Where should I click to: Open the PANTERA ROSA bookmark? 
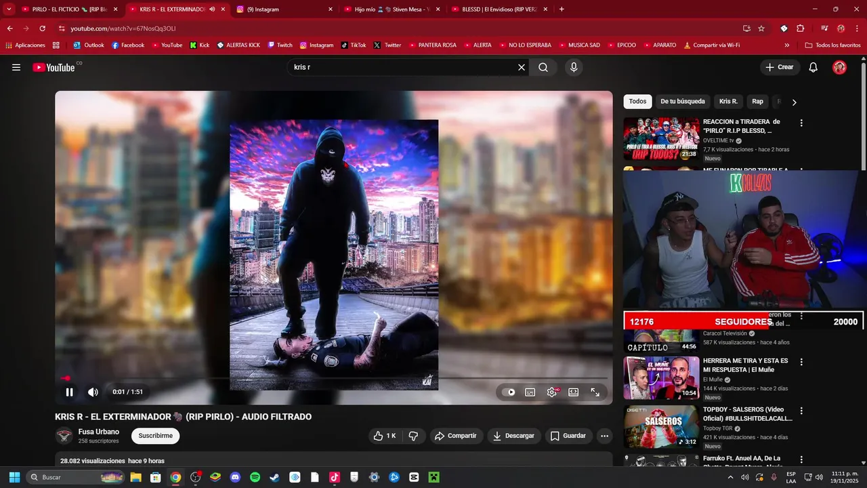click(x=433, y=45)
